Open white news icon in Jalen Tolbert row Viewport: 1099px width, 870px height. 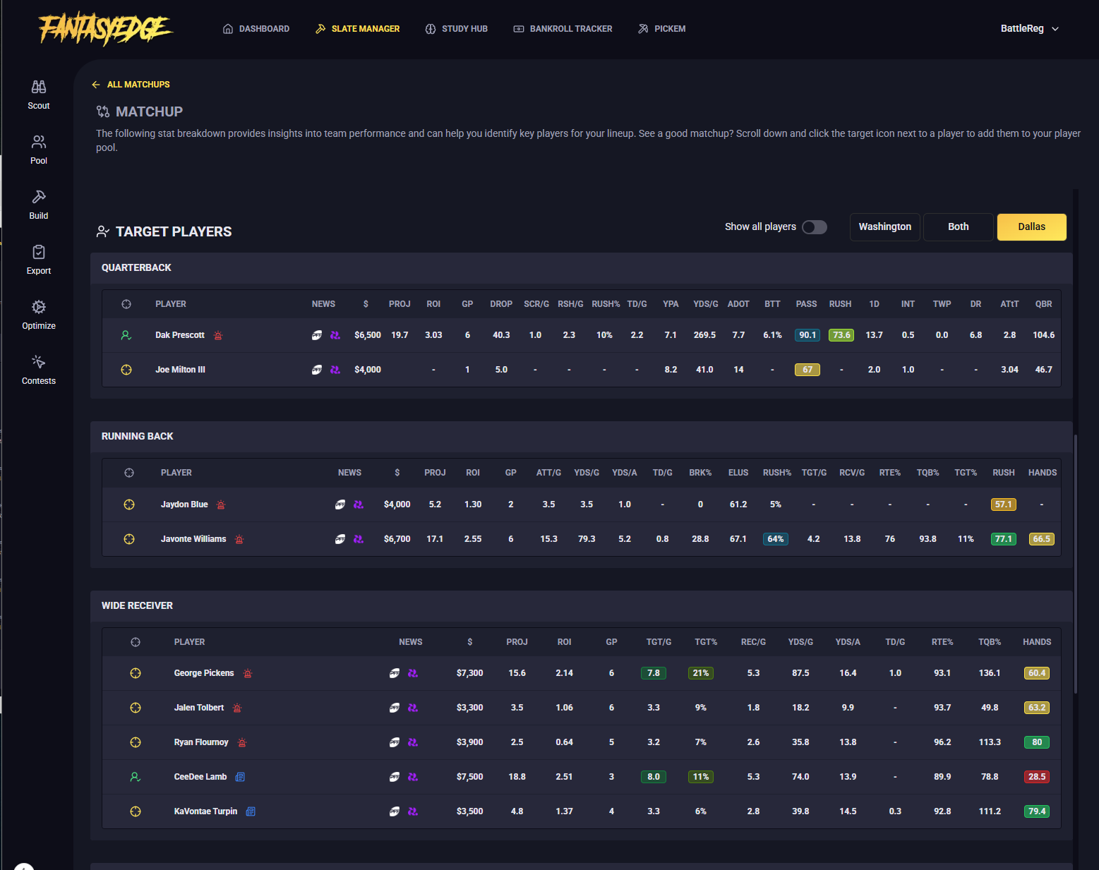click(x=395, y=708)
